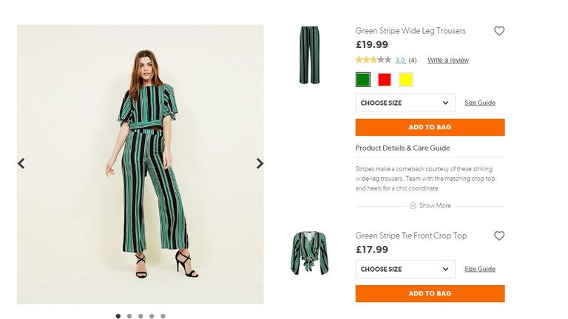Choose the yellow color swatch
The height and width of the screenshot is (319, 568).
(405, 80)
